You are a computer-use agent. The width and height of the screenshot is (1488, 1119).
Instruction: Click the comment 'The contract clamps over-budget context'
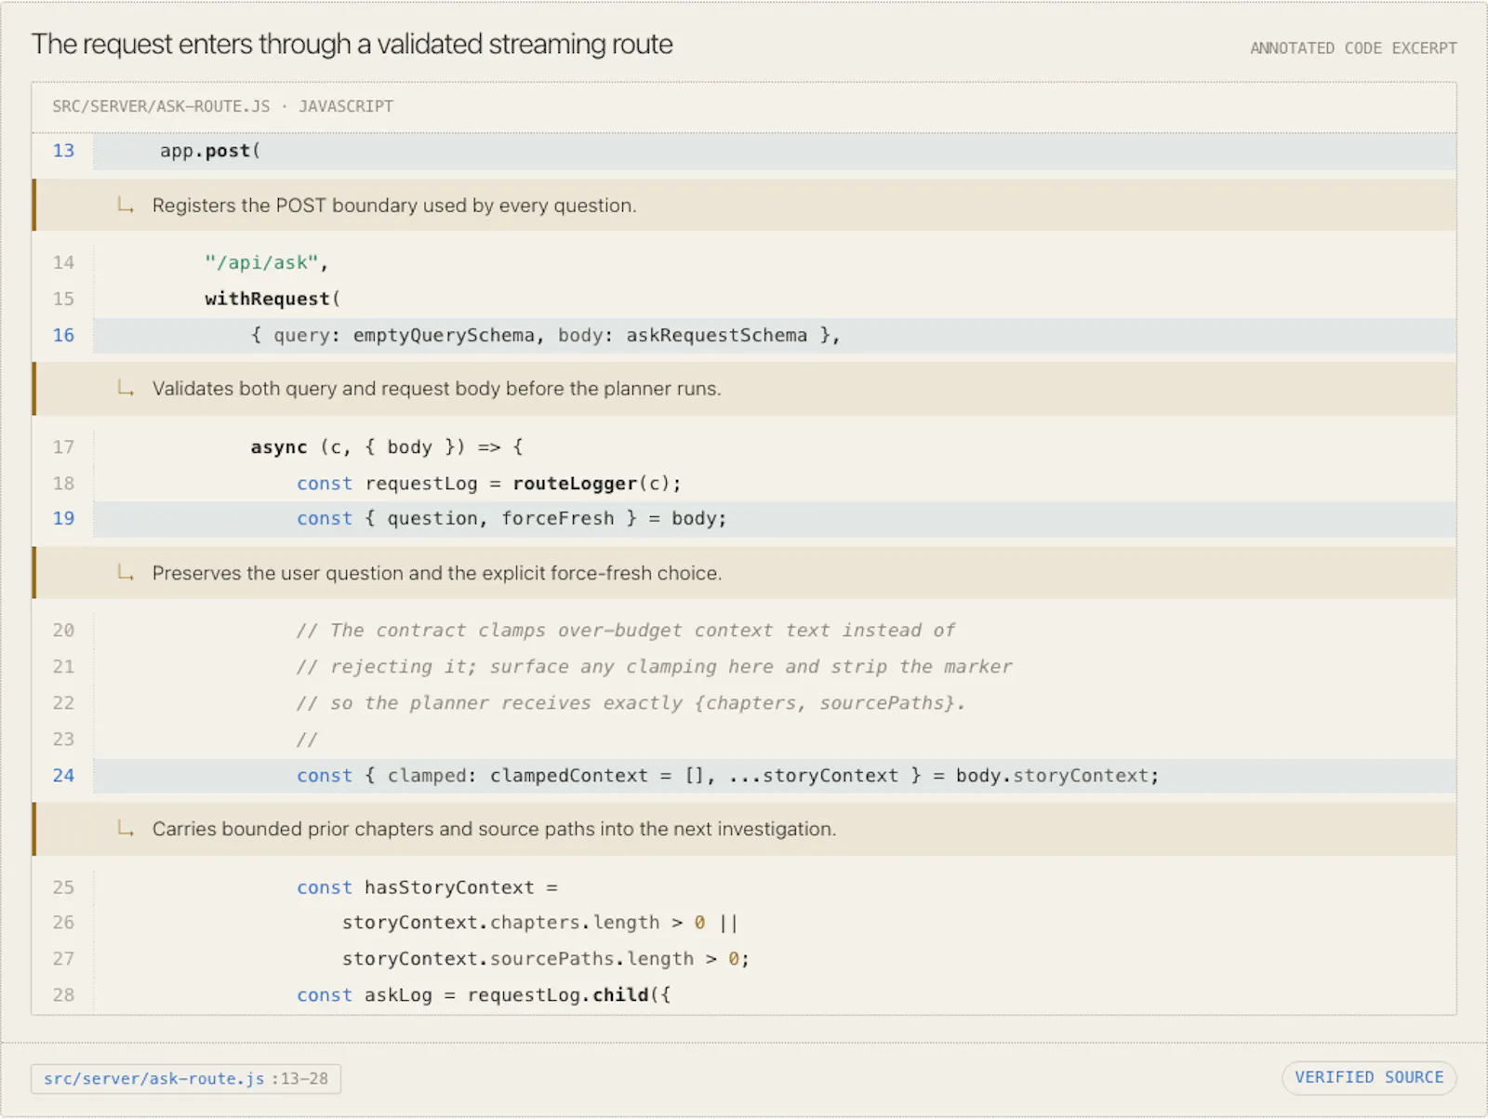coord(626,631)
